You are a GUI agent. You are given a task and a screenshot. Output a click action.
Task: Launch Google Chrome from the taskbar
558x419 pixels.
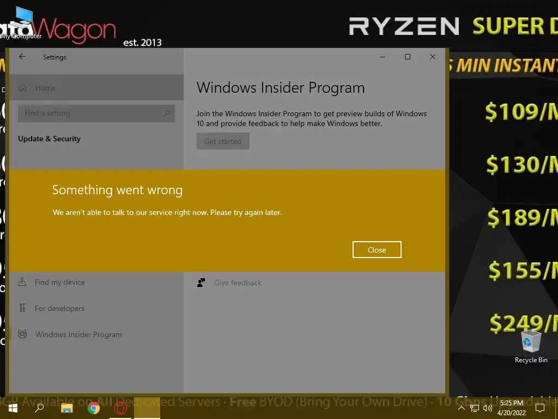point(94,408)
